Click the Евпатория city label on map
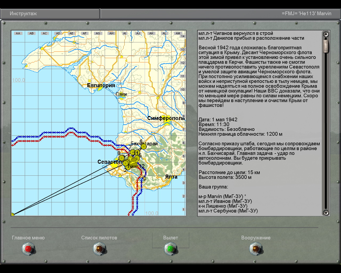The height and width of the screenshot is (273, 341). (x=101, y=86)
